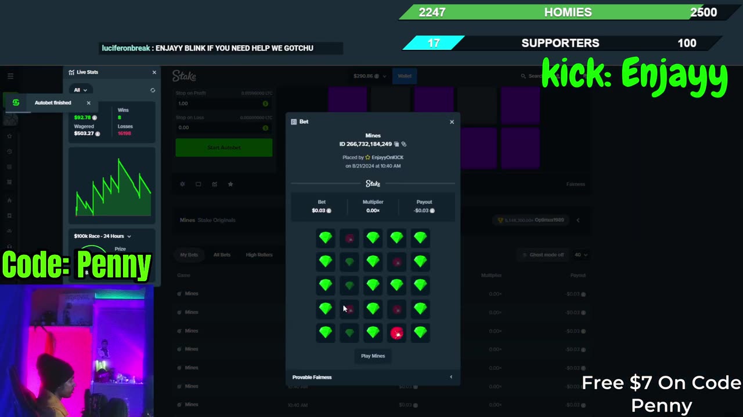Click the Stake logo in top bar
This screenshot has width=743, height=417.
click(x=184, y=76)
